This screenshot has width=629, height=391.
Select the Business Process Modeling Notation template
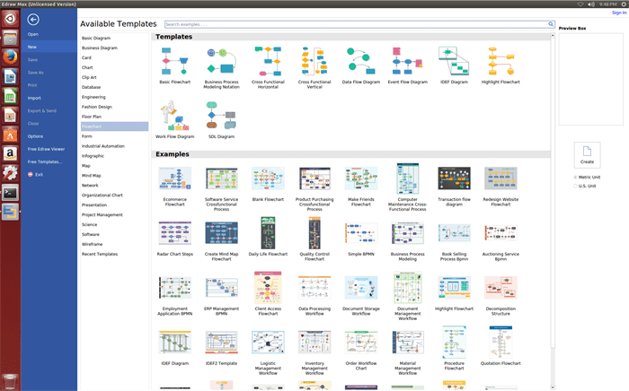[x=221, y=61]
